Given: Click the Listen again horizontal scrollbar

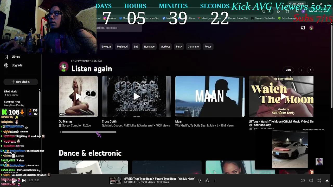Looking at the screenshot, I should point(89,132).
